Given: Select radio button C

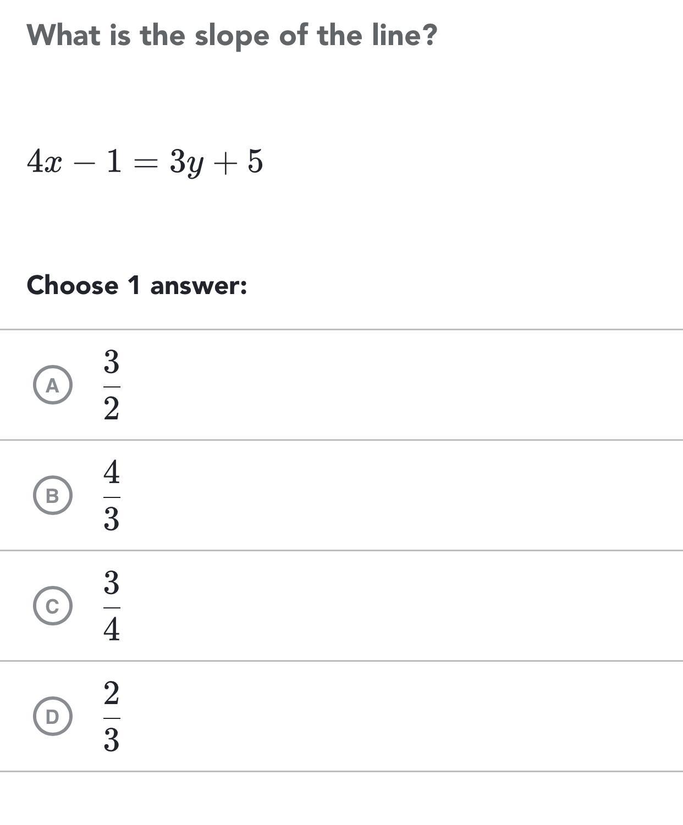Looking at the screenshot, I should click(52, 606).
